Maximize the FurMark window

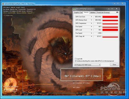118,3
